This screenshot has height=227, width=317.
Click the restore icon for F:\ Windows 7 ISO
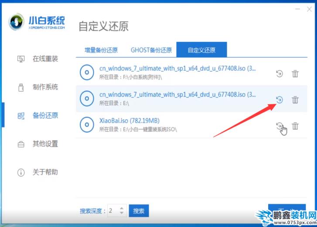pos(280,74)
